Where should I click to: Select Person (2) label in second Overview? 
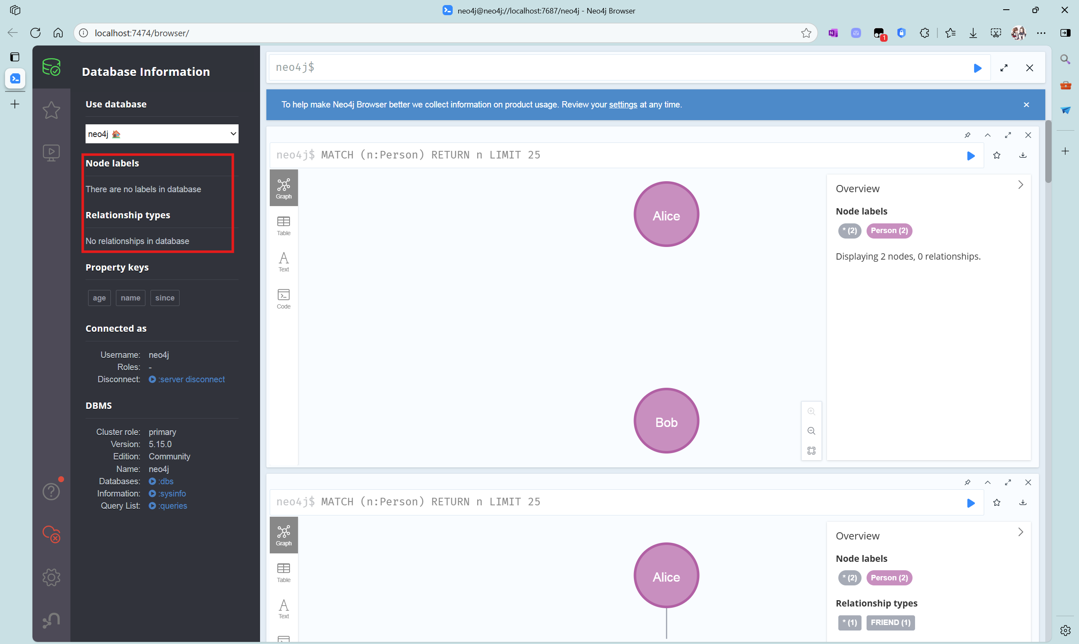[889, 577]
